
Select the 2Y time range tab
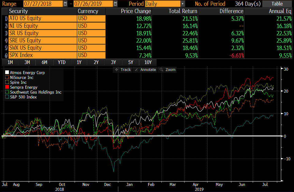(96, 62)
